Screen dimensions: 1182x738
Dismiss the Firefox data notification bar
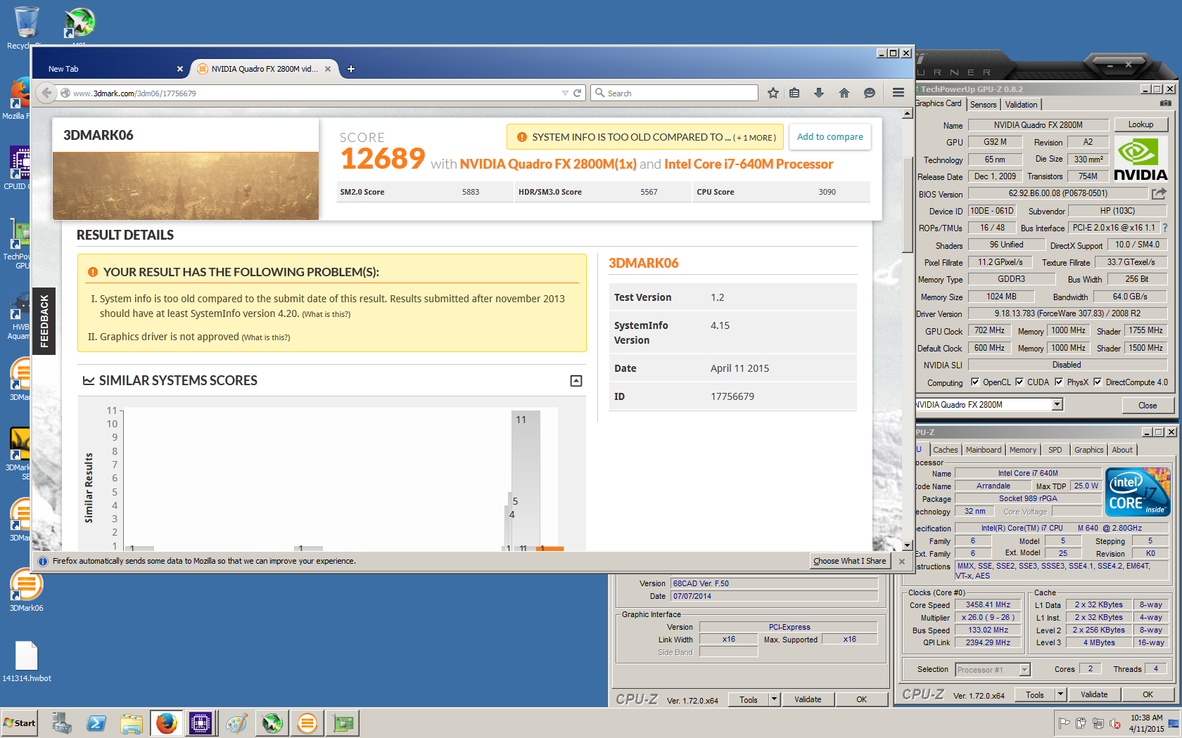click(902, 561)
